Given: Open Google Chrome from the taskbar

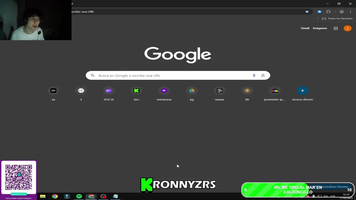Looking at the screenshot, I should click(x=55, y=196).
